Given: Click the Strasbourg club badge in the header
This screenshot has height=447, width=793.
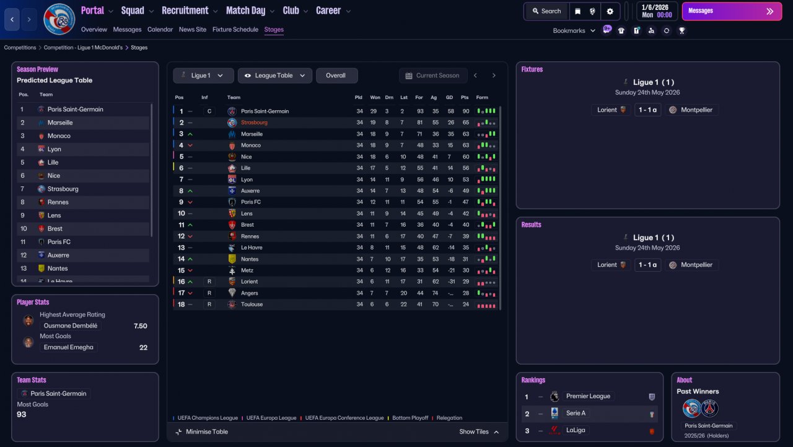Looking at the screenshot, I should 59,19.
